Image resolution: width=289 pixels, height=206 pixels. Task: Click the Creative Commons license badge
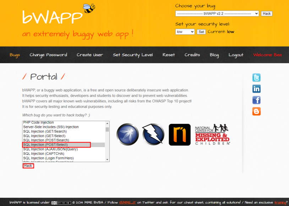point(61,203)
